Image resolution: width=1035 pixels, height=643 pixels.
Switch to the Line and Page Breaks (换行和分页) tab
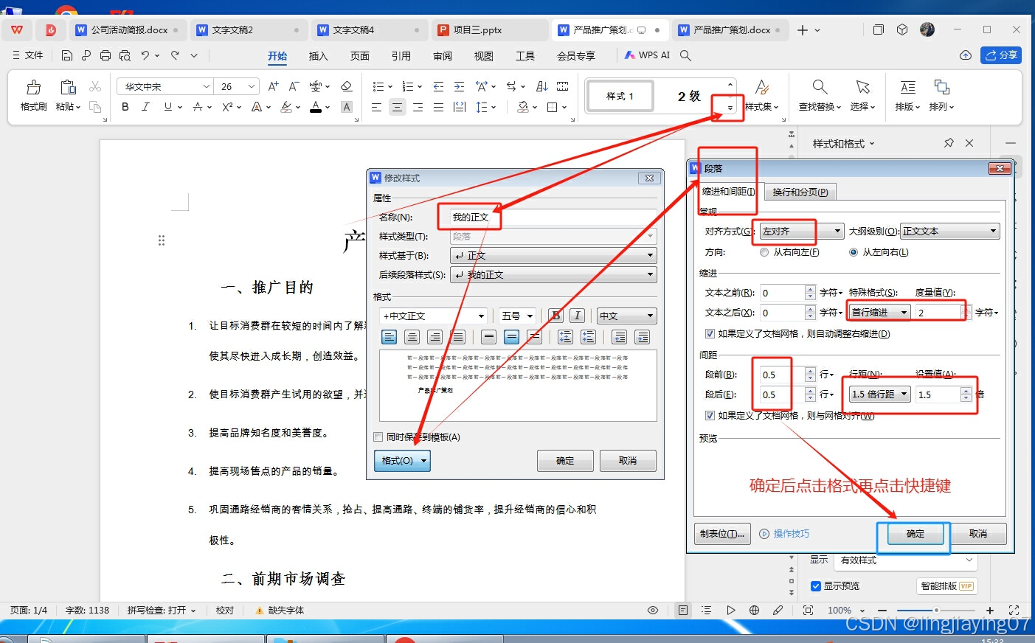(800, 192)
